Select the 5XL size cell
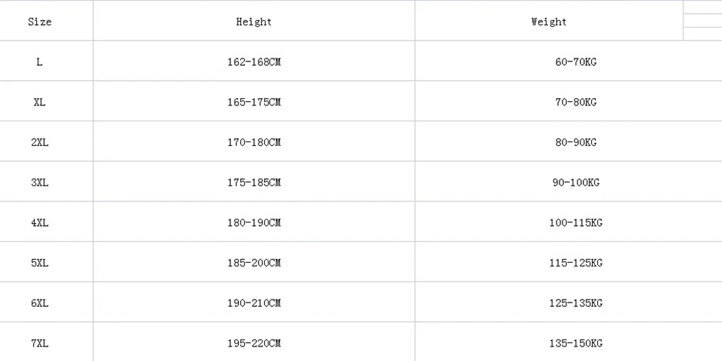722x361 pixels. (40, 263)
